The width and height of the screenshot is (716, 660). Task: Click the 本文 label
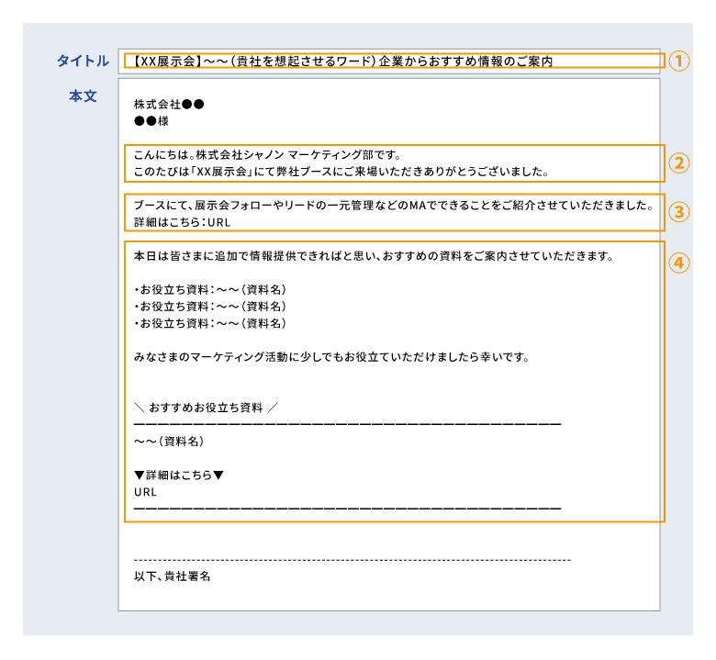click(x=83, y=95)
